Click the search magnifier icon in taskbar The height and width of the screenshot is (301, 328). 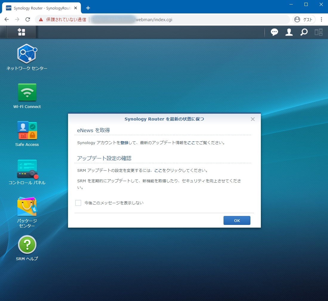point(304,32)
